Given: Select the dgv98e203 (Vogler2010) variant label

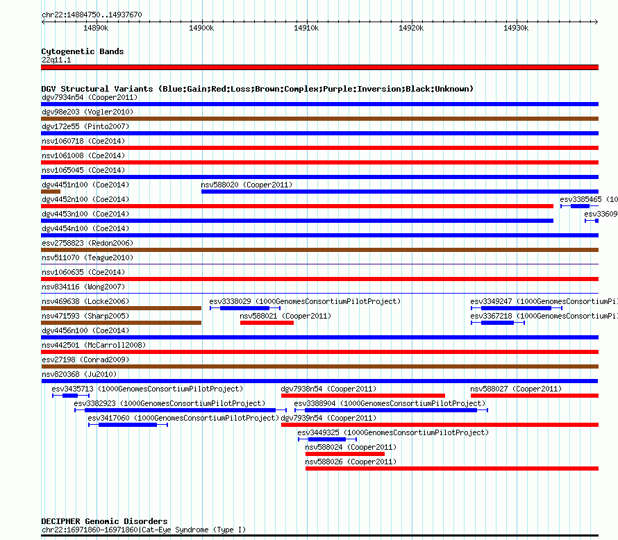Looking at the screenshot, I should click(x=87, y=112).
